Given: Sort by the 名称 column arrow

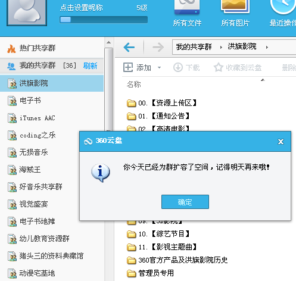Looking at the screenshot, I should (263, 80).
